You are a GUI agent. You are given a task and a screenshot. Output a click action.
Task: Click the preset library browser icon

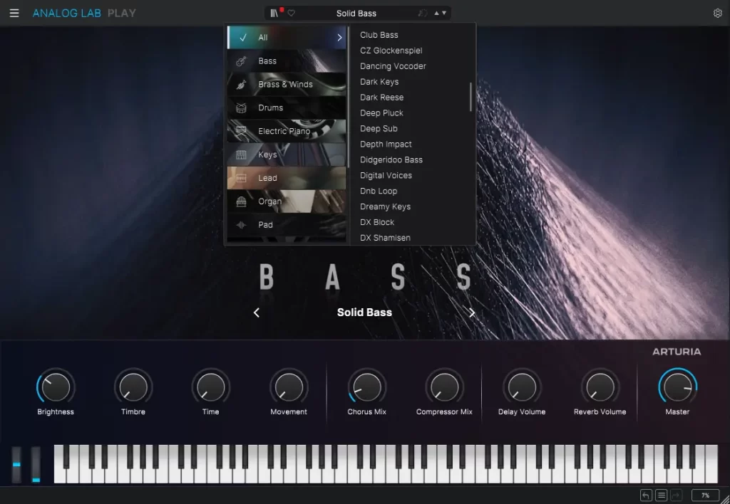tap(274, 13)
